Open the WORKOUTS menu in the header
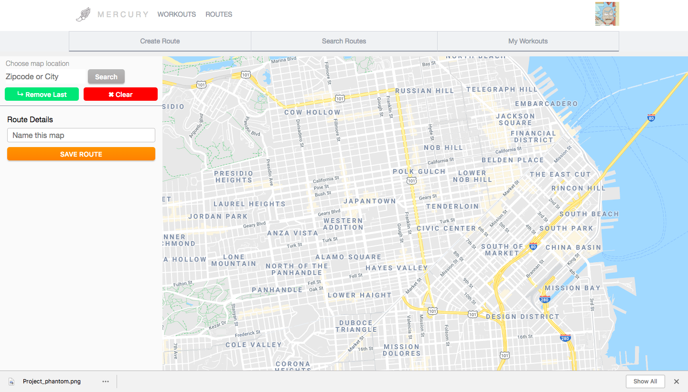 [177, 14]
